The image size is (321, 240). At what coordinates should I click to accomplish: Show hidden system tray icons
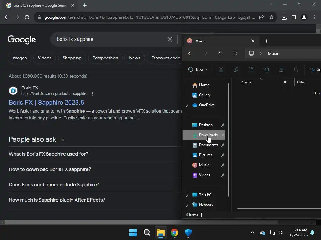tap(253, 232)
